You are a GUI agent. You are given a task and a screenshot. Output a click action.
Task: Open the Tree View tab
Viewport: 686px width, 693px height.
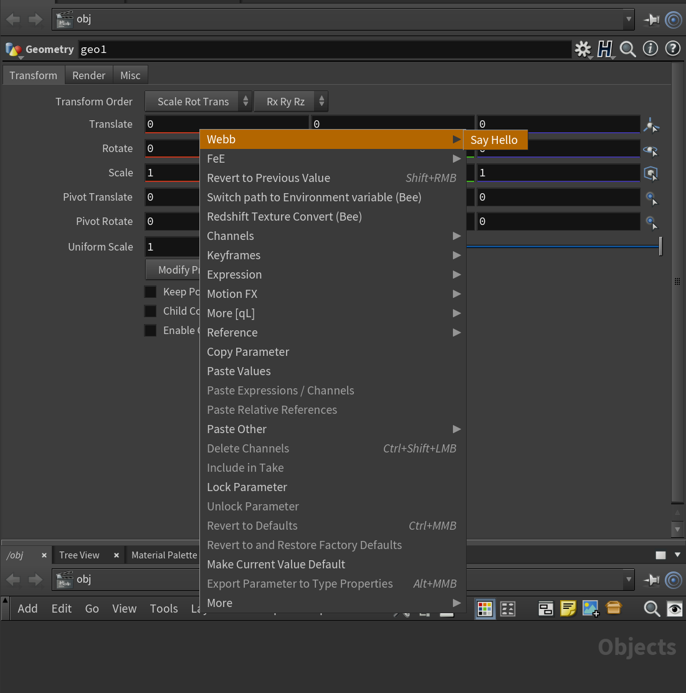(80, 555)
